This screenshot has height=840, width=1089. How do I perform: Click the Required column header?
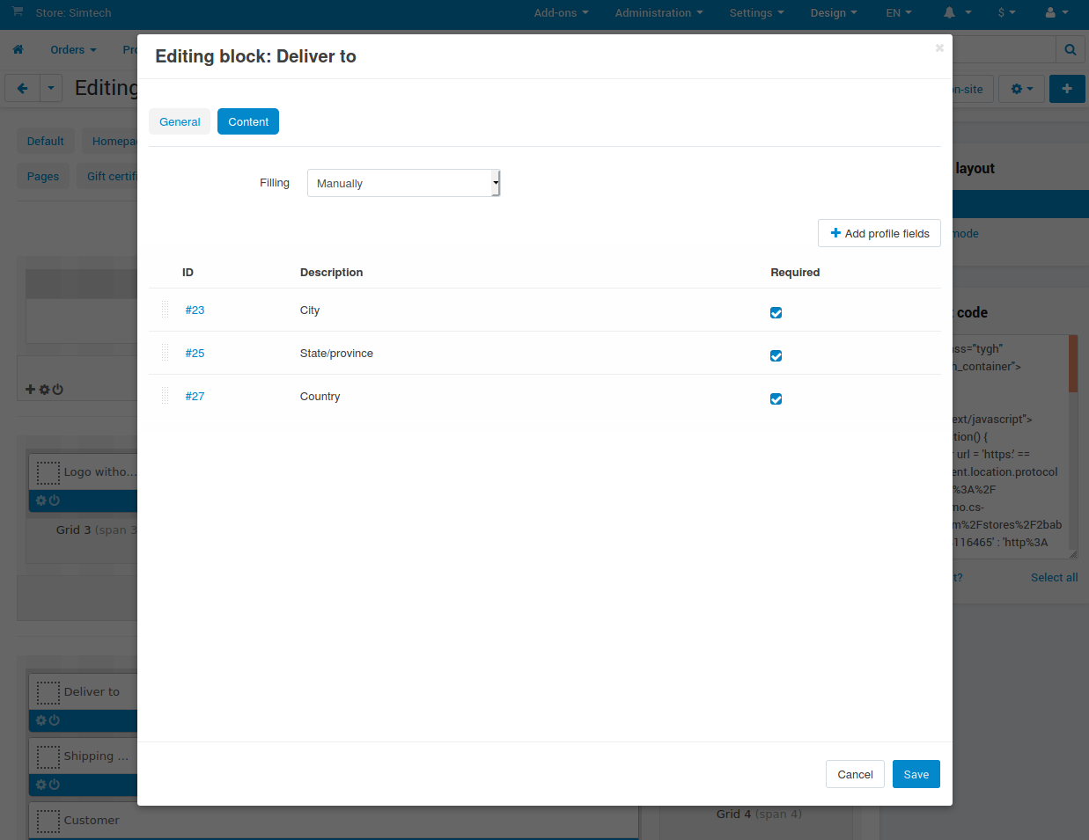795,272
